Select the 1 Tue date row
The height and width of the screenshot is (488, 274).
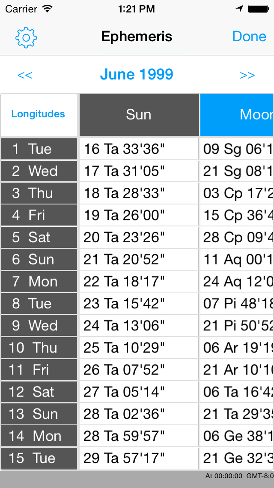point(39,149)
